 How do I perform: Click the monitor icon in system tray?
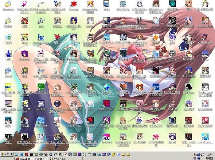click(x=199, y=158)
